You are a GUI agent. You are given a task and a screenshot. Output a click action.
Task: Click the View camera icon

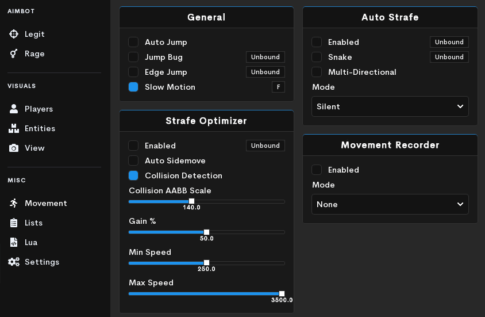point(14,148)
